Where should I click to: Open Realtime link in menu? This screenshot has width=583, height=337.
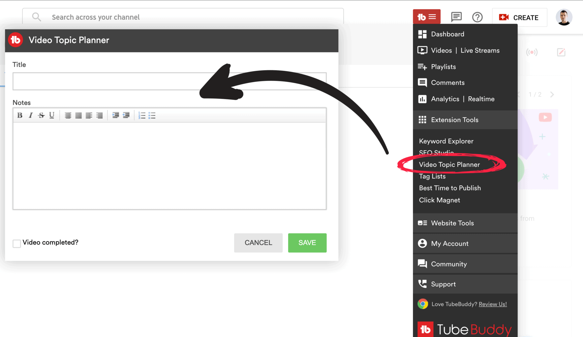(x=481, y=99)
